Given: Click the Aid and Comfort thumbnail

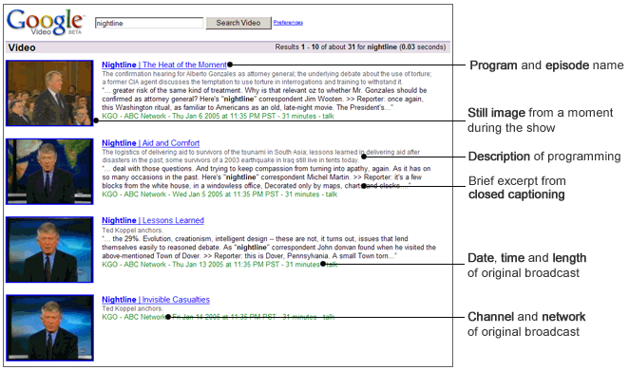Looking at the screenshot, I should pyautogui.click(x=49, y=172).
